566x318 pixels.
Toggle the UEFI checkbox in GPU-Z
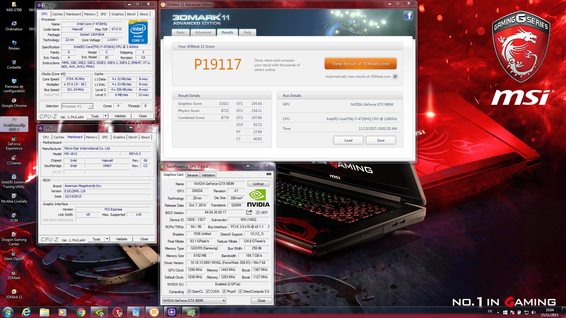pyautogui.click(x=258, y=213)
